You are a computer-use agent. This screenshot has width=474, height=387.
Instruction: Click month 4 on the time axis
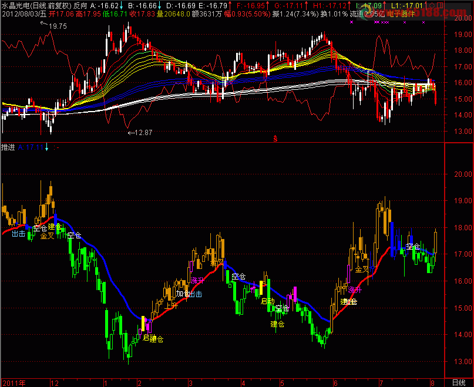click(243, 383)
